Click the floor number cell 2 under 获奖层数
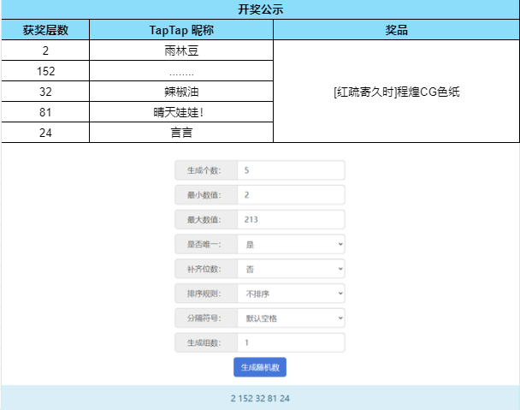 point(45,51)
